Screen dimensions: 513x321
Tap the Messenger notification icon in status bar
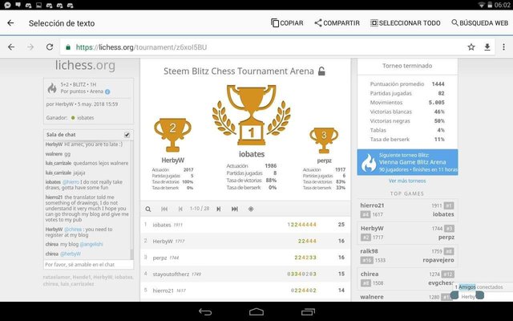tap(7, 5)
